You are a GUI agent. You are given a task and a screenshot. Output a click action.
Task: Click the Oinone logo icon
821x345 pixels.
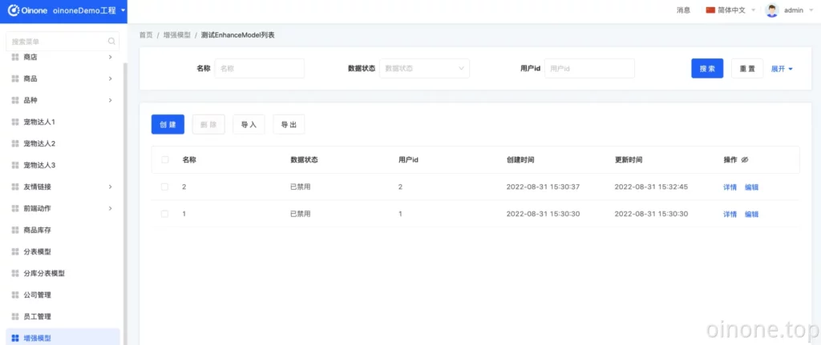pyautogui.click(x=14, y=10)
